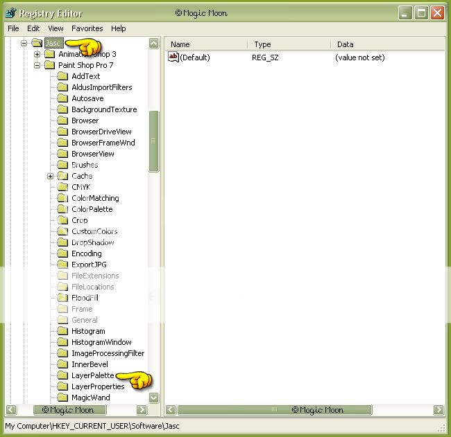Click the (Default) string value icon

(x=173, y=57)
